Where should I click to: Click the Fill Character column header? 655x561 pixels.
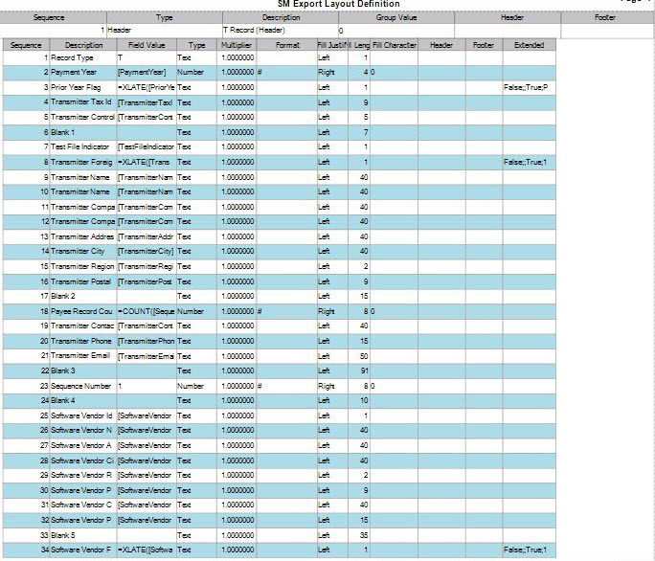tap(395, 45)
